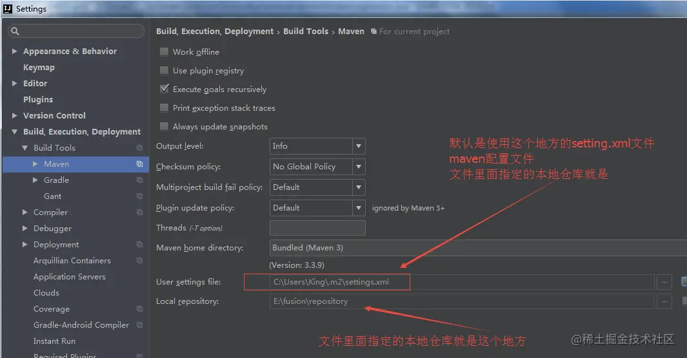Click the IntelliJ IDEA logo in title bar
687x358 pixels.
8,9
